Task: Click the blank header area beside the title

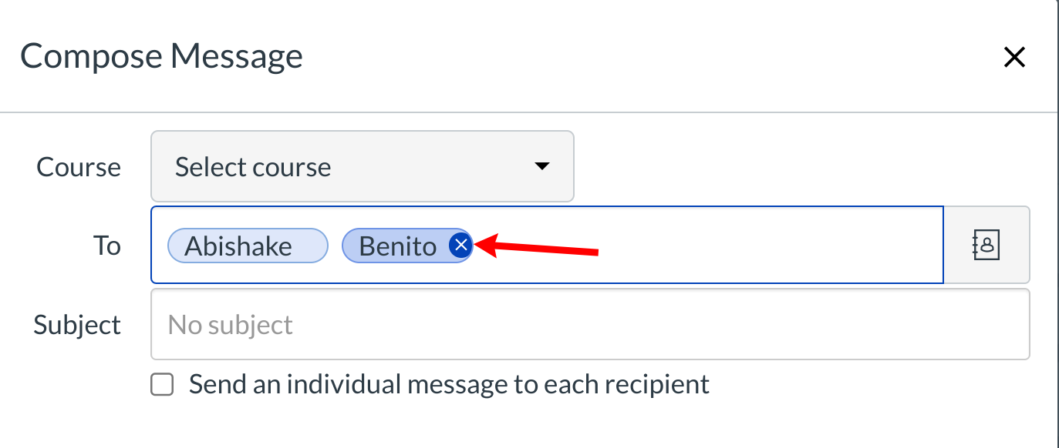Action: click(617, 57)
